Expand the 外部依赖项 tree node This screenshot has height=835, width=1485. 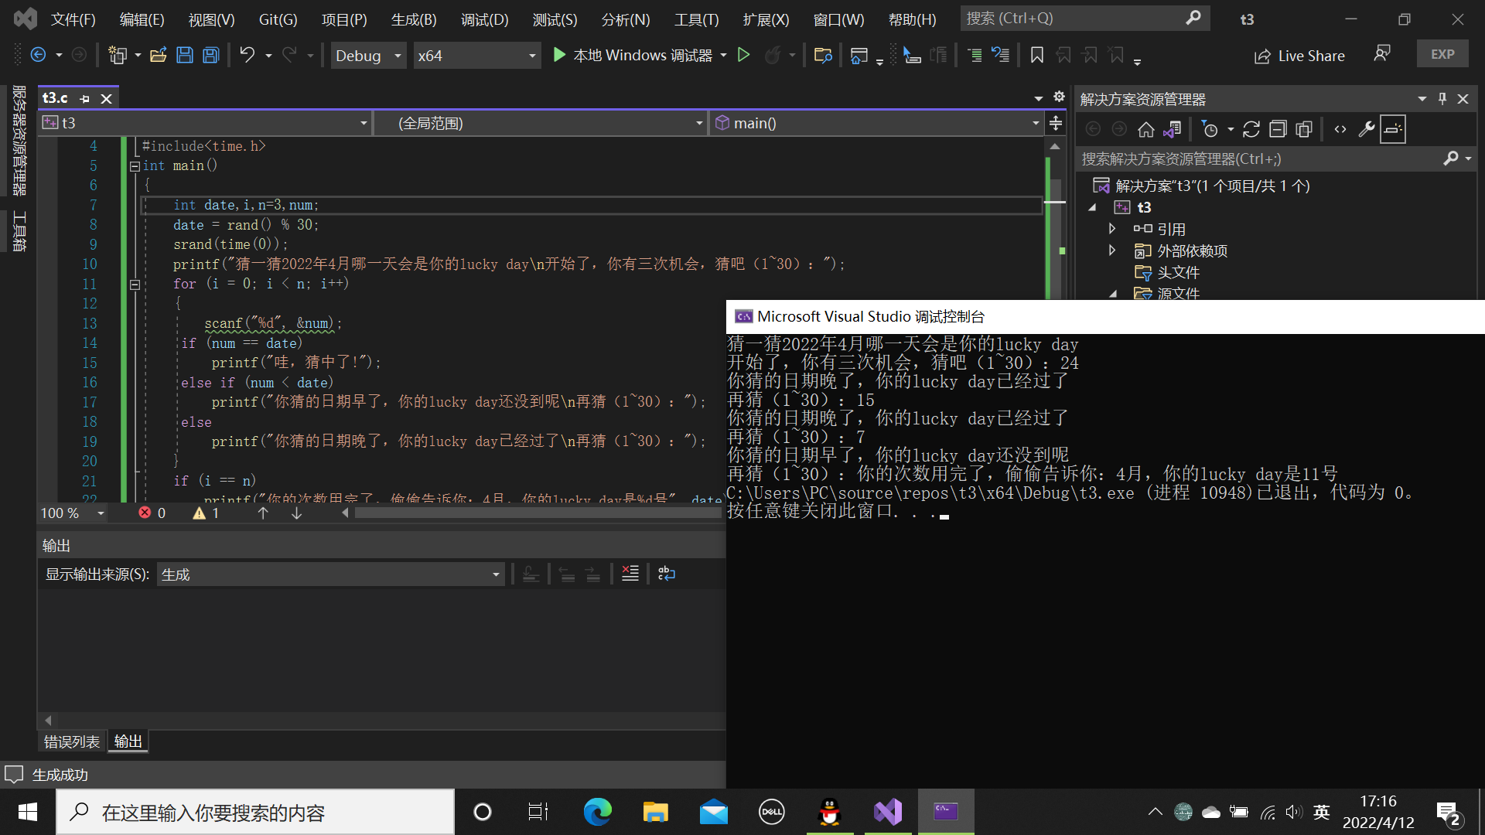(x=1112, y=250)
